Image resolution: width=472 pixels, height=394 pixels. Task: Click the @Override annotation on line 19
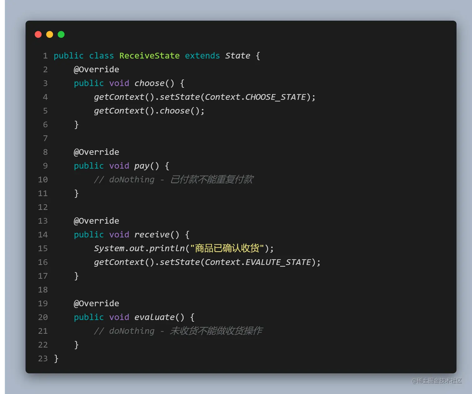tap(96, 303)
